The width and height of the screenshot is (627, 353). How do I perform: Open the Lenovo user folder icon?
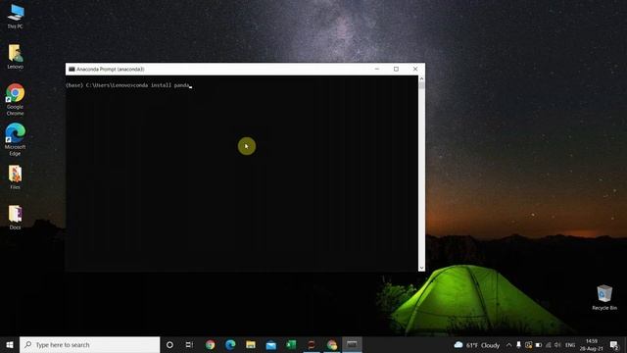pos(16,57)
